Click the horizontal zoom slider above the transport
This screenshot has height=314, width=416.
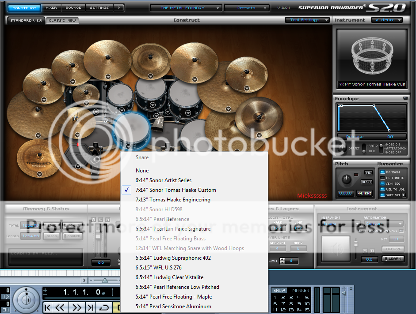[x=105, y=280]
